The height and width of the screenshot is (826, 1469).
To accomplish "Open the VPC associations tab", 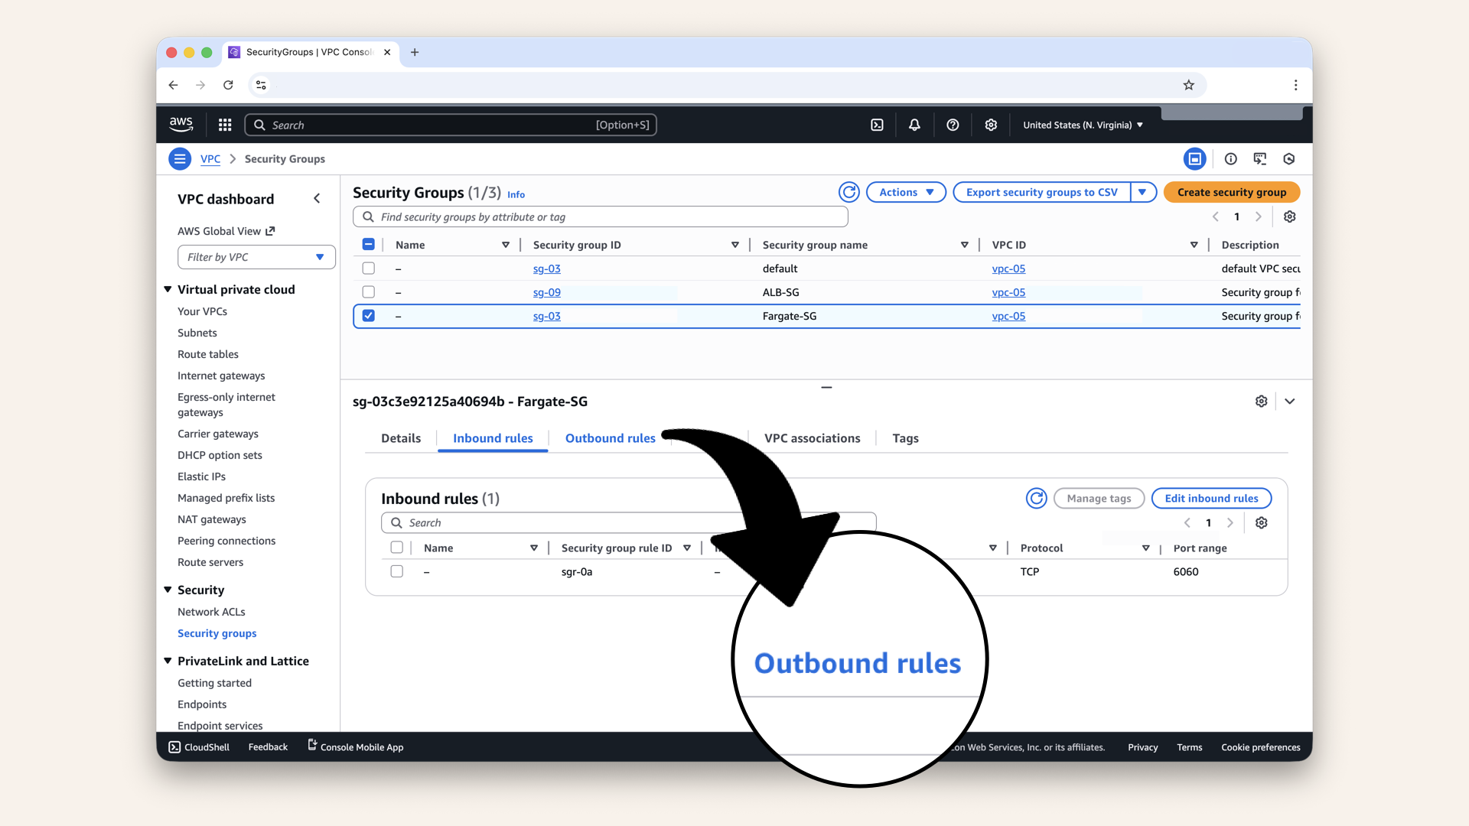I will pyautogui.click(x=812, y=437).
